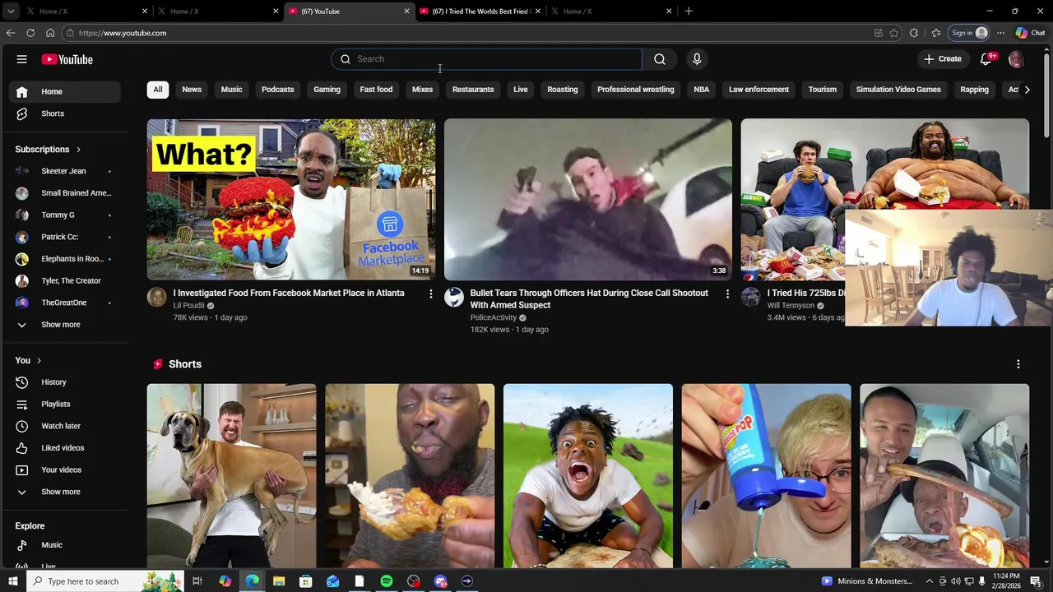
Task: Open Lil Poudii channel link
Action: point(188,306)
